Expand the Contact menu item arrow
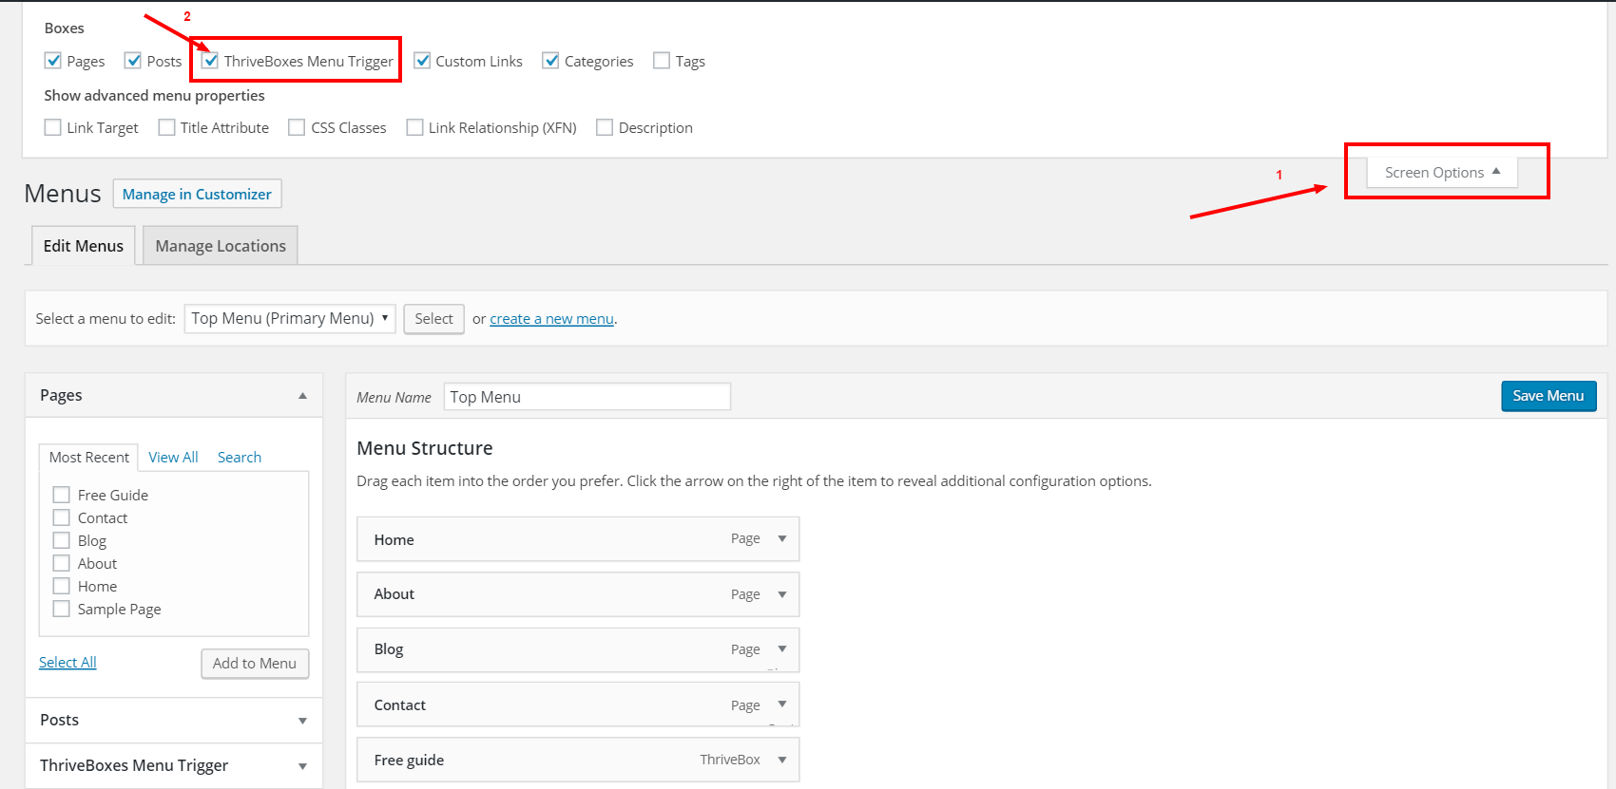1616x789 pixels. (x=782, y=704)
